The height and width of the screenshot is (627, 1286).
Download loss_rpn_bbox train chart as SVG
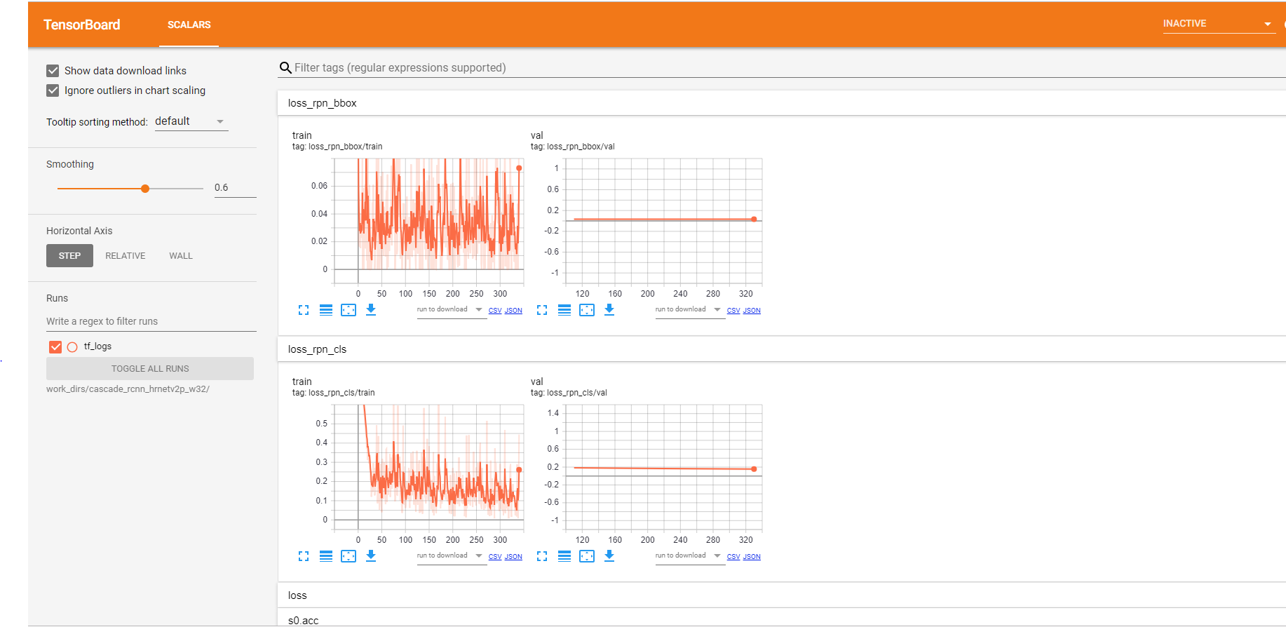point(371,310)
